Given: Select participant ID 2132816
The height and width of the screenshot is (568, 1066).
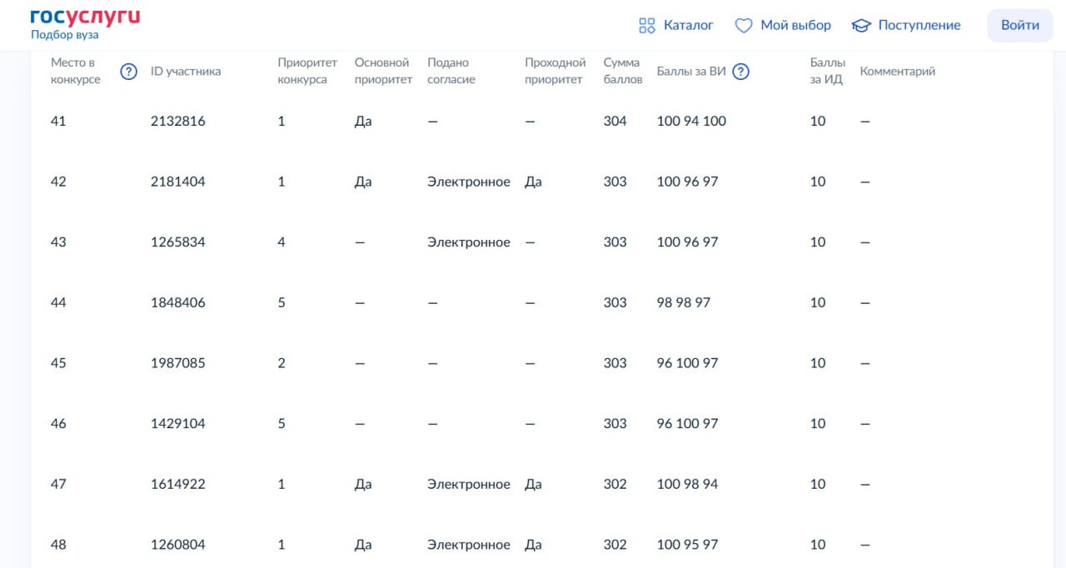Looking at the screenshot, I should [178, 122].
